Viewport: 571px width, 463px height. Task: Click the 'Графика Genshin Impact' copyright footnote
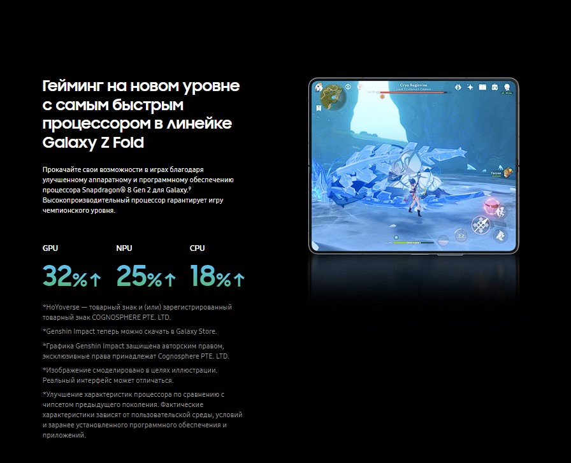pos(136,351)
